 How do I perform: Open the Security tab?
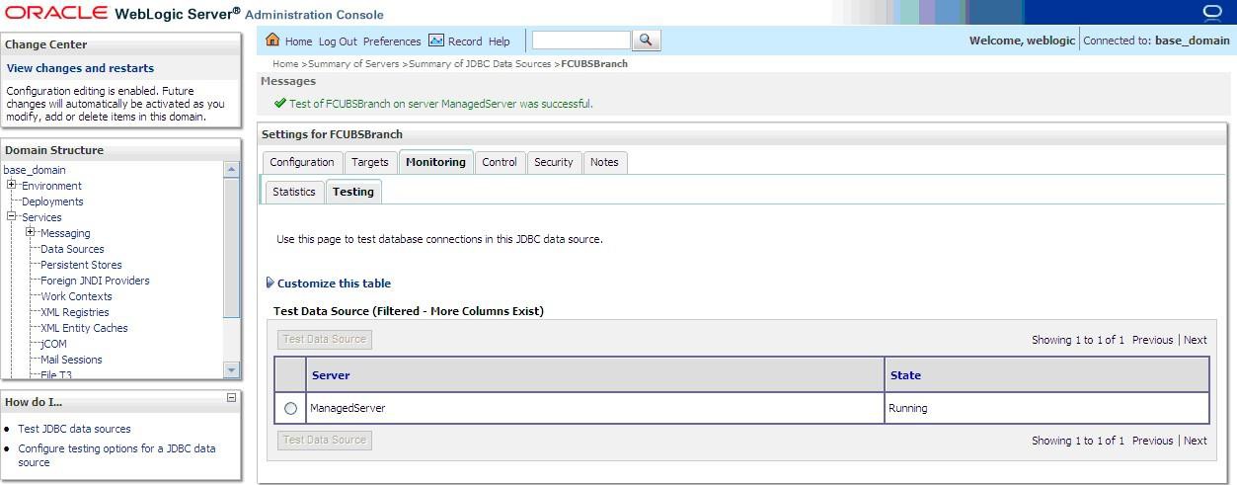(x=554, y=162)
